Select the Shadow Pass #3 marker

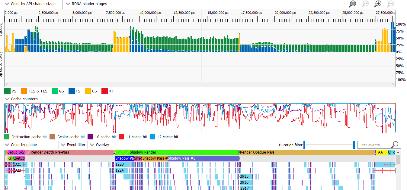click(203, 158)
